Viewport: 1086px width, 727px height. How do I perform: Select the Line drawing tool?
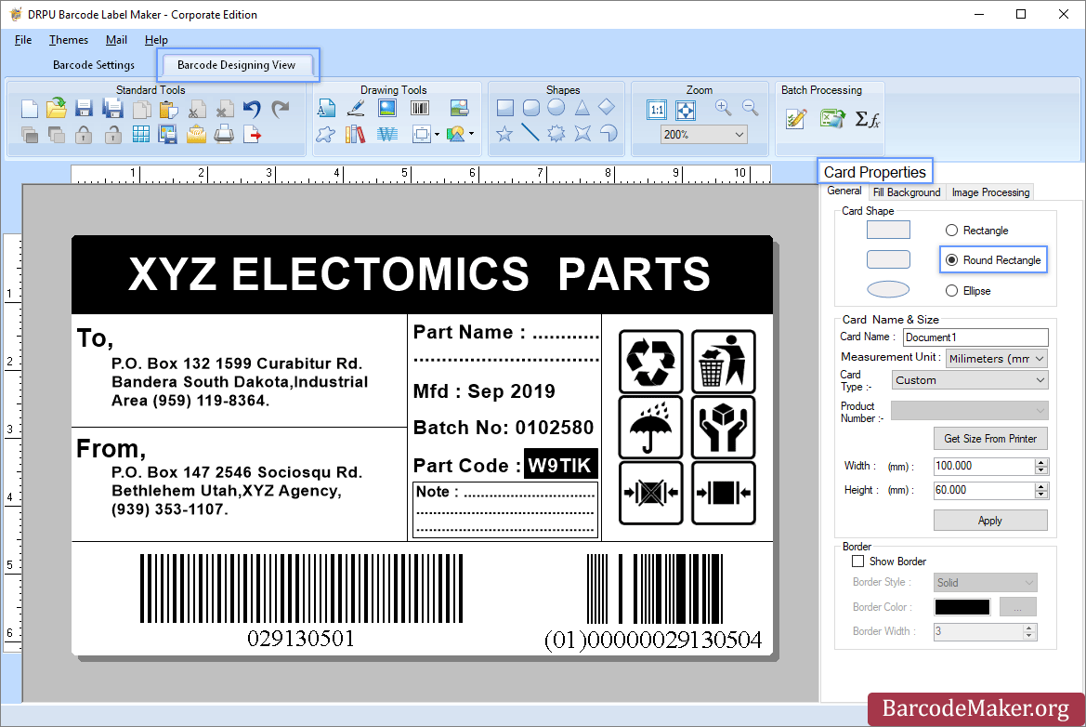tap(530, 132)
